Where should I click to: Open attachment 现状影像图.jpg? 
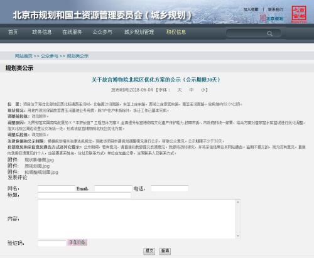pyautogui.click(x=40, y=160)
